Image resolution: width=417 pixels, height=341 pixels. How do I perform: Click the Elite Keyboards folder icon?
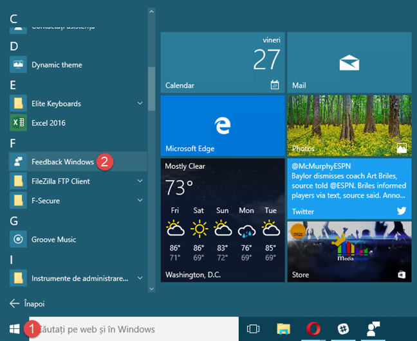18,103
